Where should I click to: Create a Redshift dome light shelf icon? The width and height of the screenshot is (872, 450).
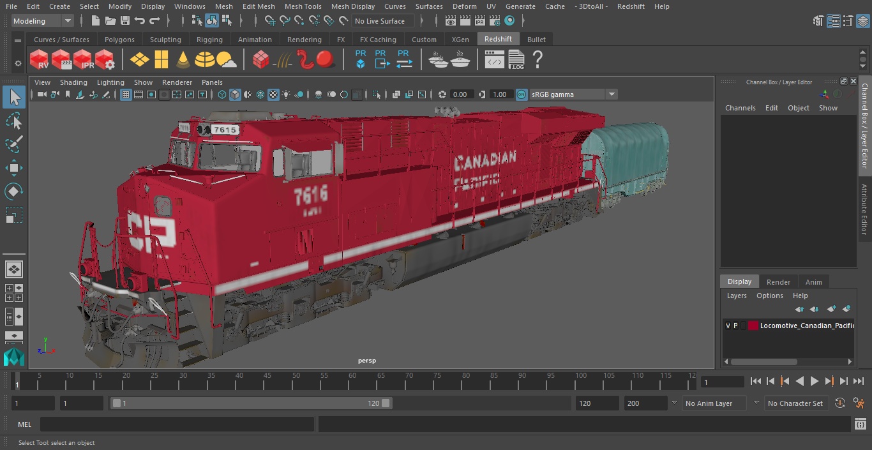pyautogui.click(x=205, y=60)
